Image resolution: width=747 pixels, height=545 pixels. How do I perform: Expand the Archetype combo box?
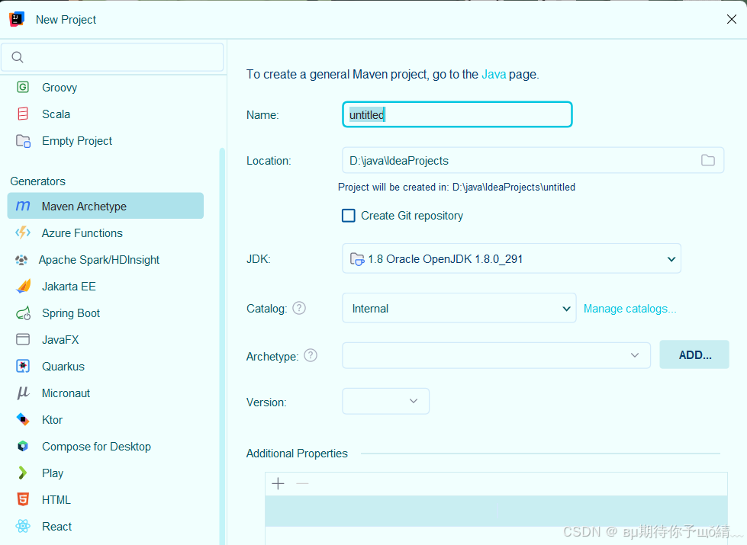[496, 355]
